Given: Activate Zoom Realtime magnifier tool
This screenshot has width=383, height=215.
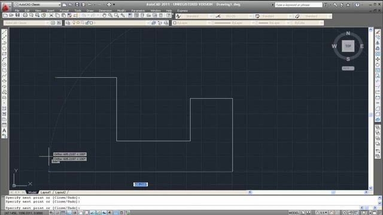Looking at the screenshot, I should click(110, 16).
